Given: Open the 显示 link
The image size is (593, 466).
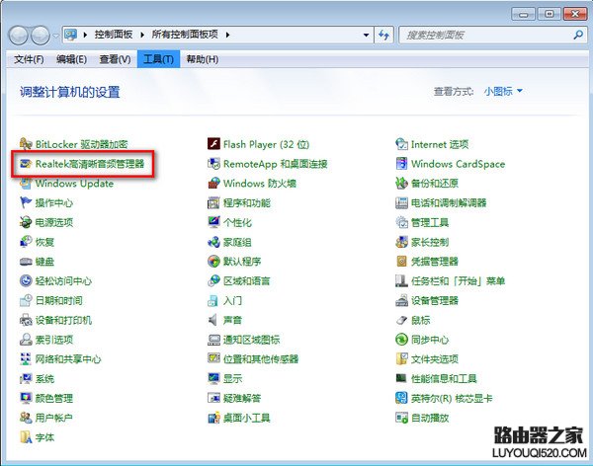Looking at the screenshot, I should [232, 379].
